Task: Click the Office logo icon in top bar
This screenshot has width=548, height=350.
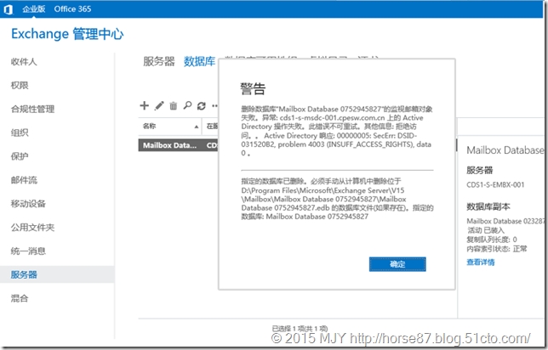Action: click(x=8, y=7)
